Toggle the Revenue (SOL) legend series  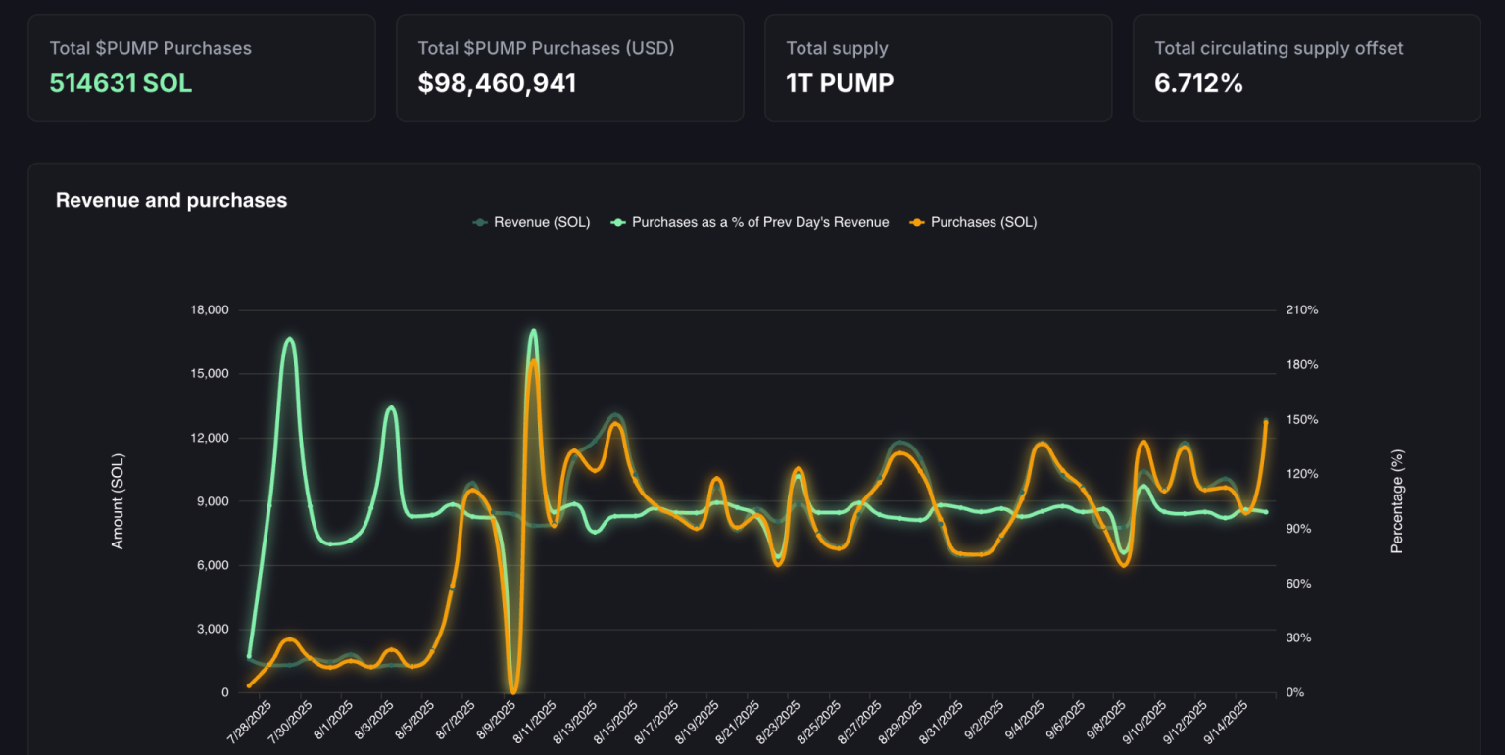pyautogui.click(x=541, y=222)
